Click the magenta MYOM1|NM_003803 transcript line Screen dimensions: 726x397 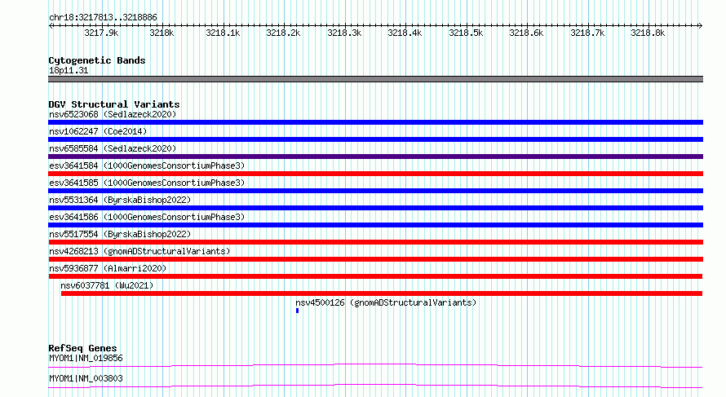pos(375,386)
